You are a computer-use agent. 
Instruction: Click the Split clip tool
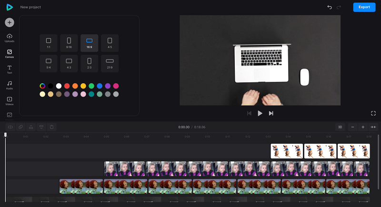pos(10,127)
